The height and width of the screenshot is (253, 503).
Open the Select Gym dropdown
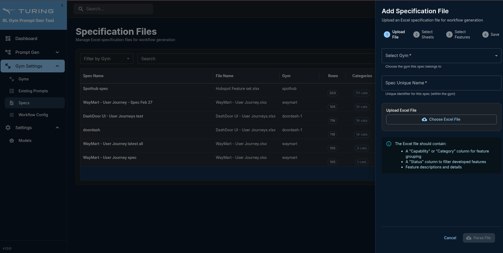441,56
